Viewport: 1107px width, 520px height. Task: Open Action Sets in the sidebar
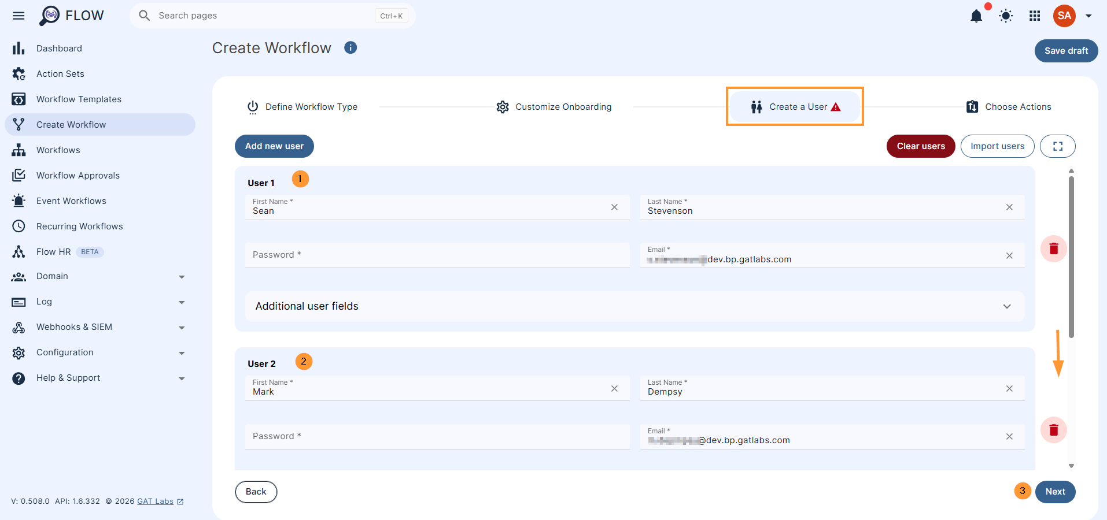tap(100, 74)
